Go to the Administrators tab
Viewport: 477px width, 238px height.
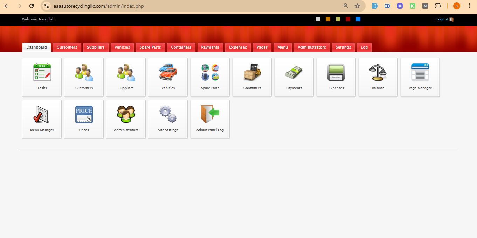(312, 47)
